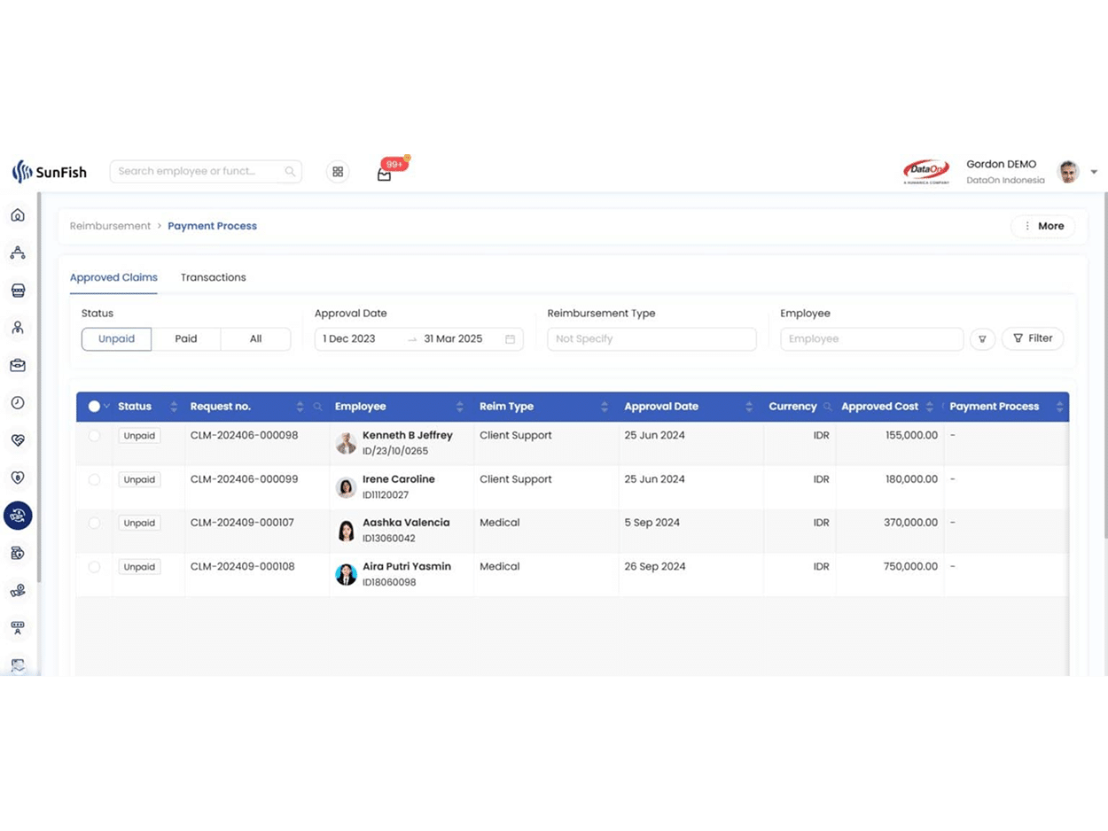Open the Home icon in the sidebar
Image resolution: width=1108 pixels, height=831 pixels.
click(18, 214)
